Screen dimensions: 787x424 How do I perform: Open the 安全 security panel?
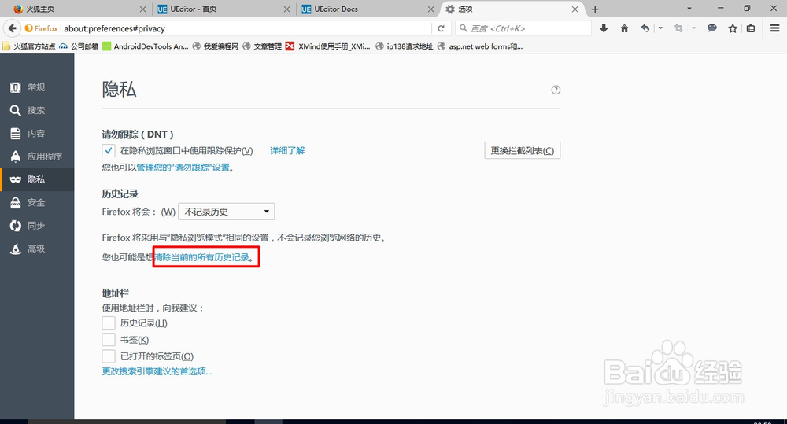click(37, 203)
